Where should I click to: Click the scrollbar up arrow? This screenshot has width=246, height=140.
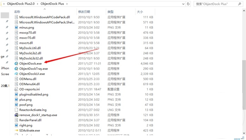click(x=244, y=11)
